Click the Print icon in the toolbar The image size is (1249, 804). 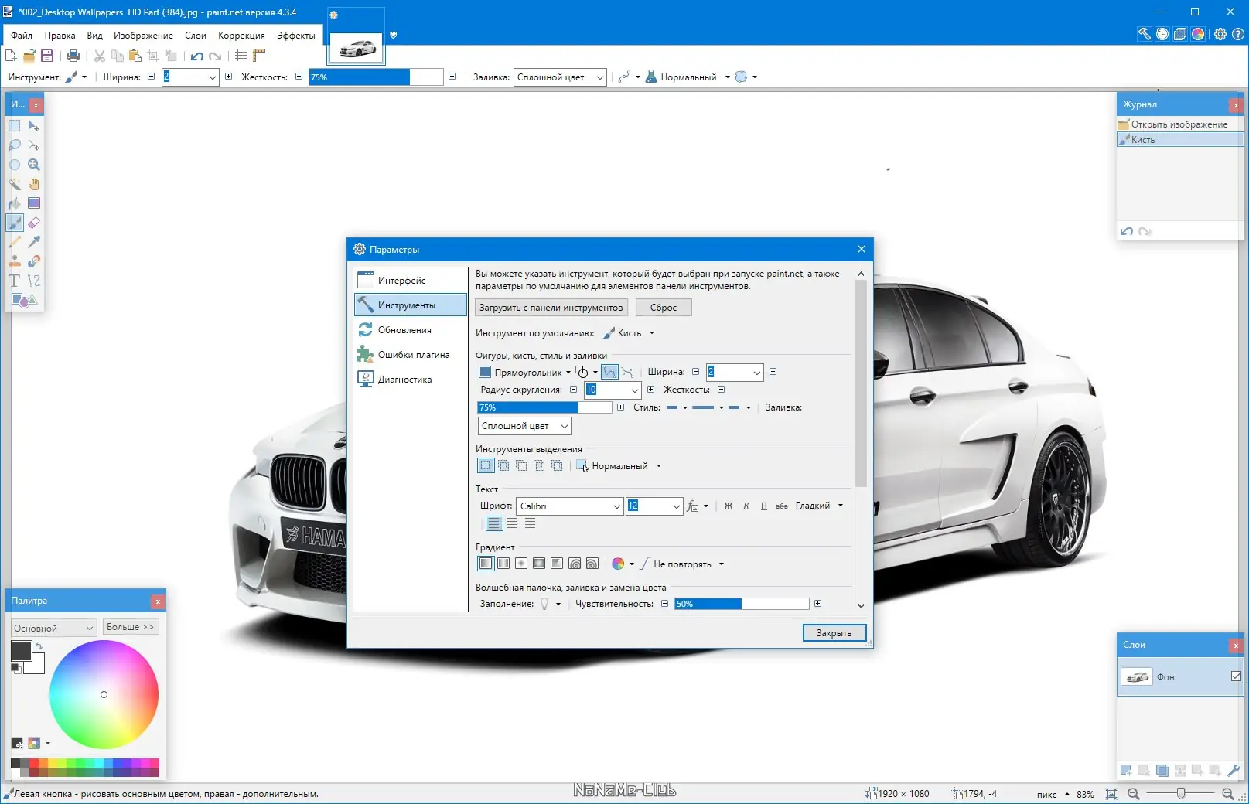73,56
